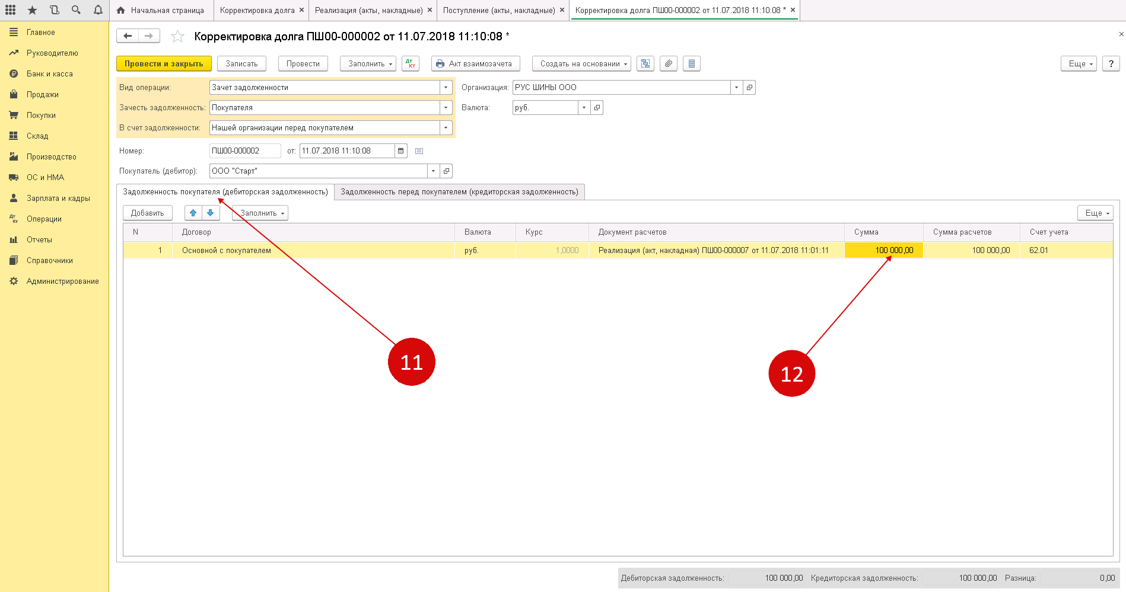Viewport: 1126px width, 592px height.
Task: Expand Валюта dropdown arrow
Action: 584,108
